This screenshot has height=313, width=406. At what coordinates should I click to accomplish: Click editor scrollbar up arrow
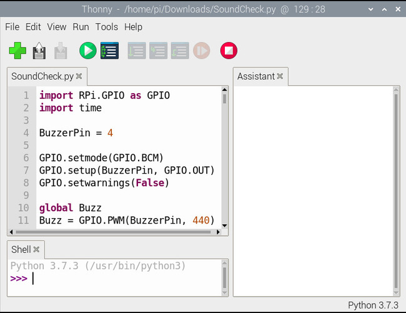(224, 89)
